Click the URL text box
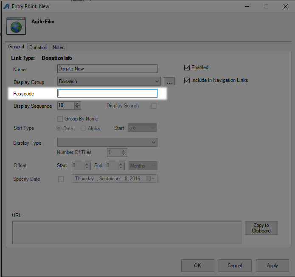This screenshot has width=295, height=277. click(x=127, y=232)
